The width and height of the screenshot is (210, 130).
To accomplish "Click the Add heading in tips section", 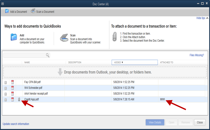I will coord(22,35).
